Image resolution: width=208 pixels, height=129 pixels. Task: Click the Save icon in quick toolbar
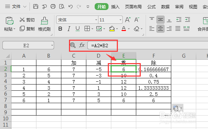point(36,7)
